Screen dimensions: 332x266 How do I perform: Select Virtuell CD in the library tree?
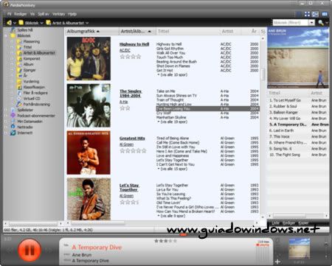pyautogui.click(x=32, y=98)
